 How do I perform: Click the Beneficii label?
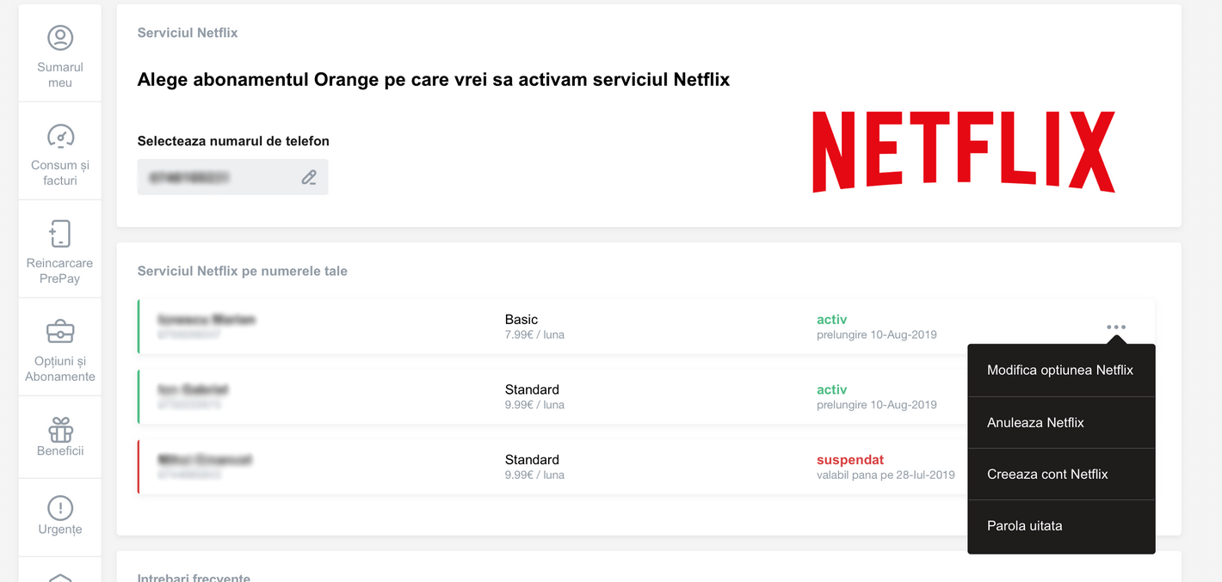coord(60,450)
